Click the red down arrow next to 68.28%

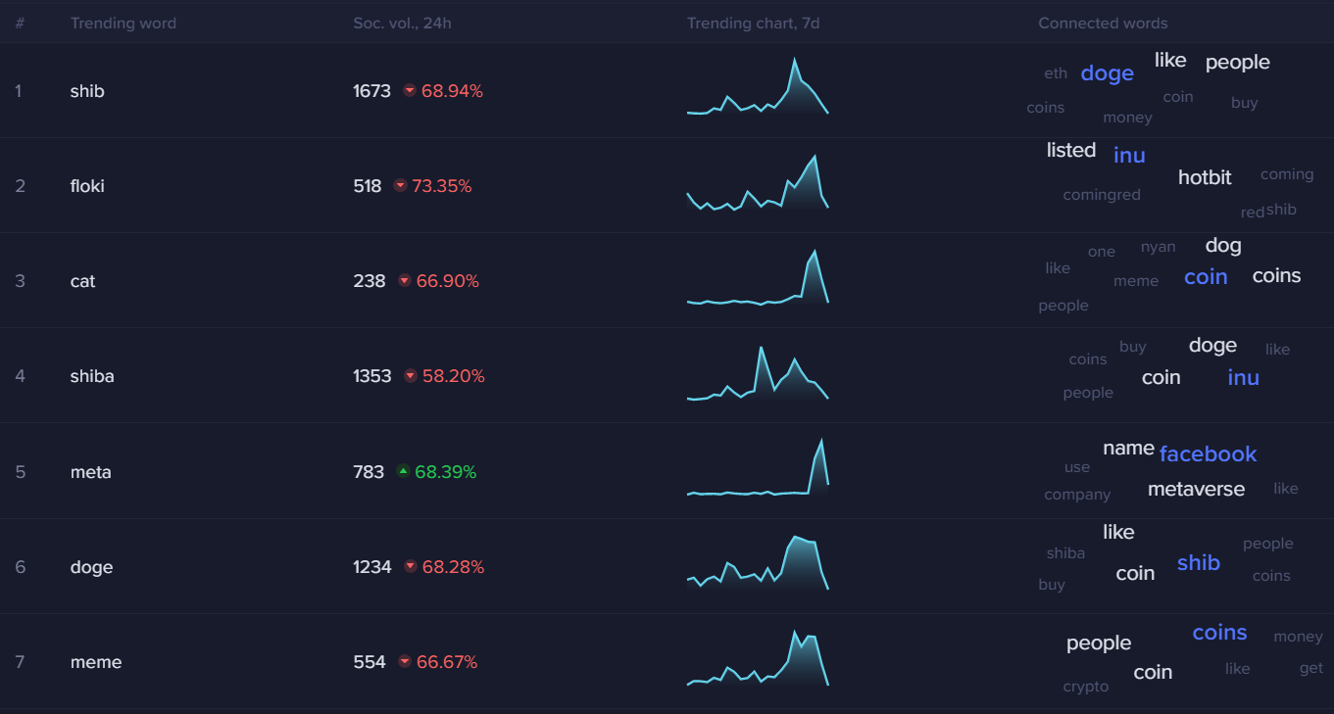tap(410, 567)
